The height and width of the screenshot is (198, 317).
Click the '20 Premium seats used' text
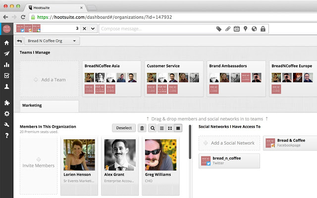click(x=39, y=132)
